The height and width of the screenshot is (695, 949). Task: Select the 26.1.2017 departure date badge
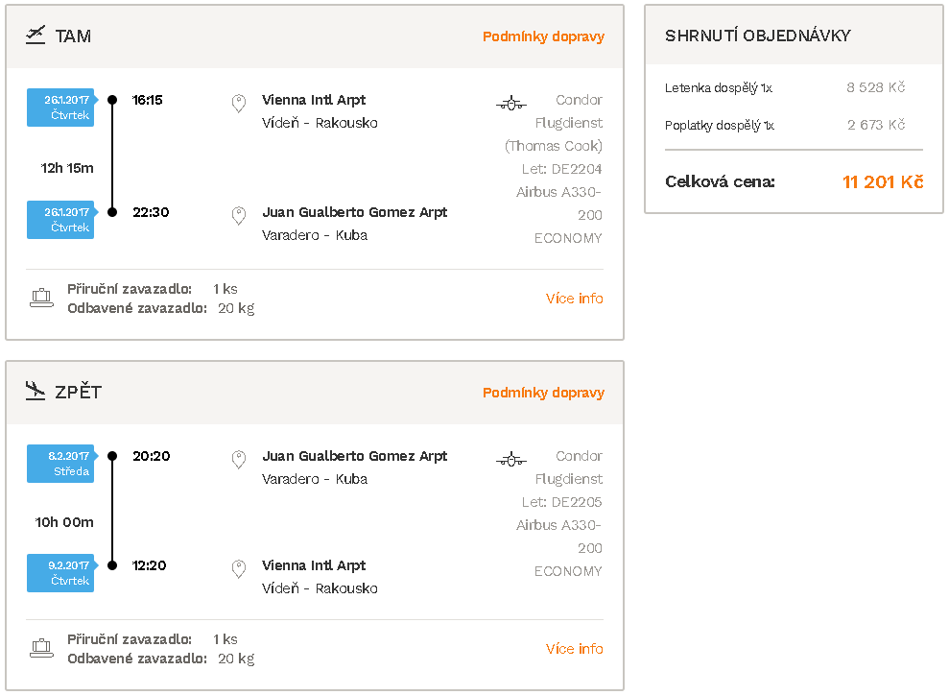61,108
